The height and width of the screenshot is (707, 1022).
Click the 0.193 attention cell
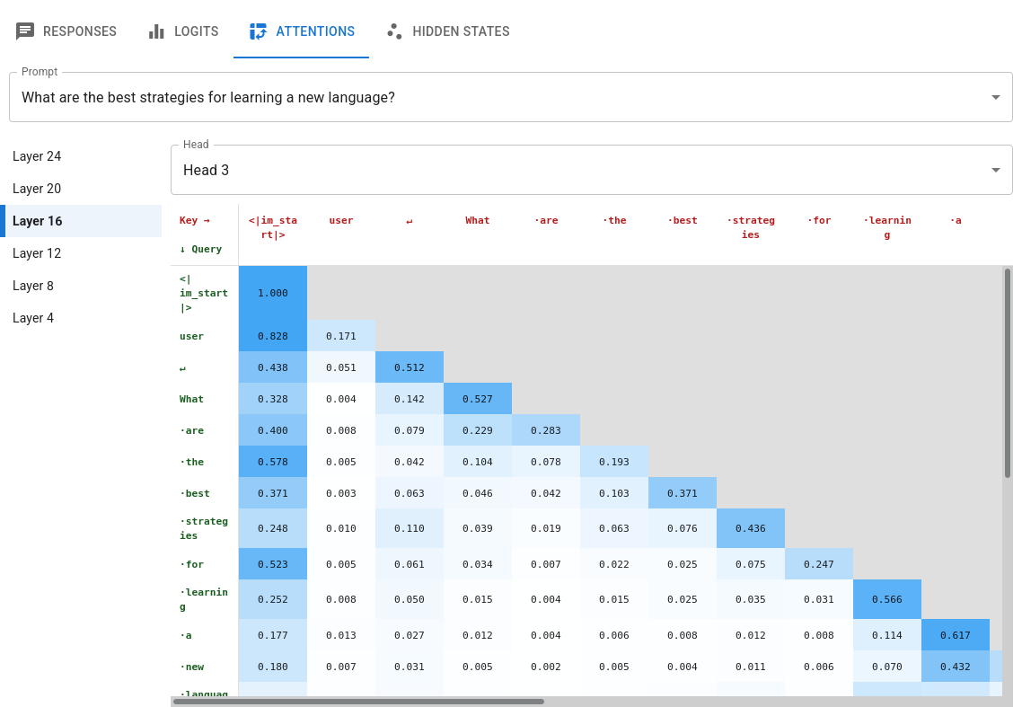click(x=614, y=462)
